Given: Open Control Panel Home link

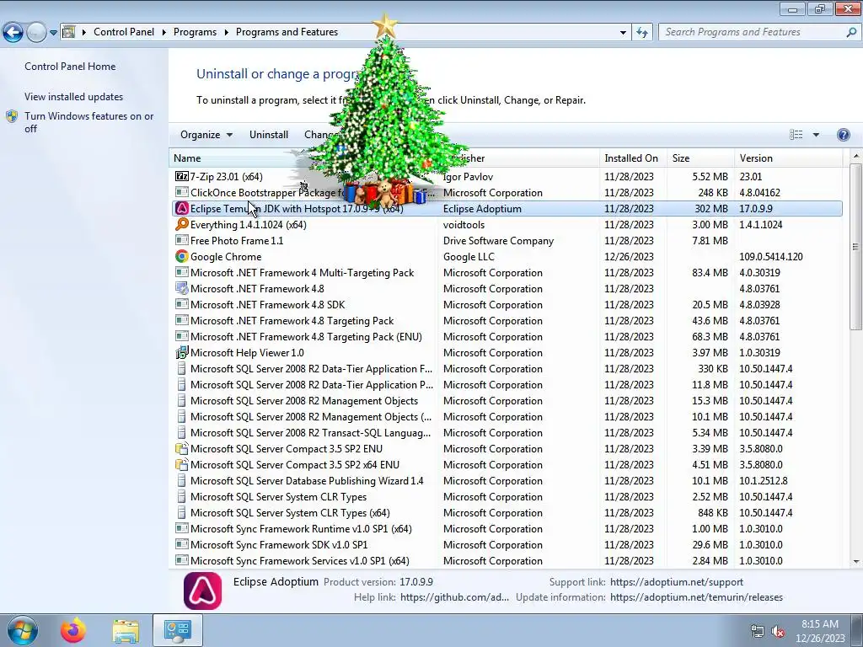Looking at the screenshot, I should pyautogui.click(x=70, y=67).
